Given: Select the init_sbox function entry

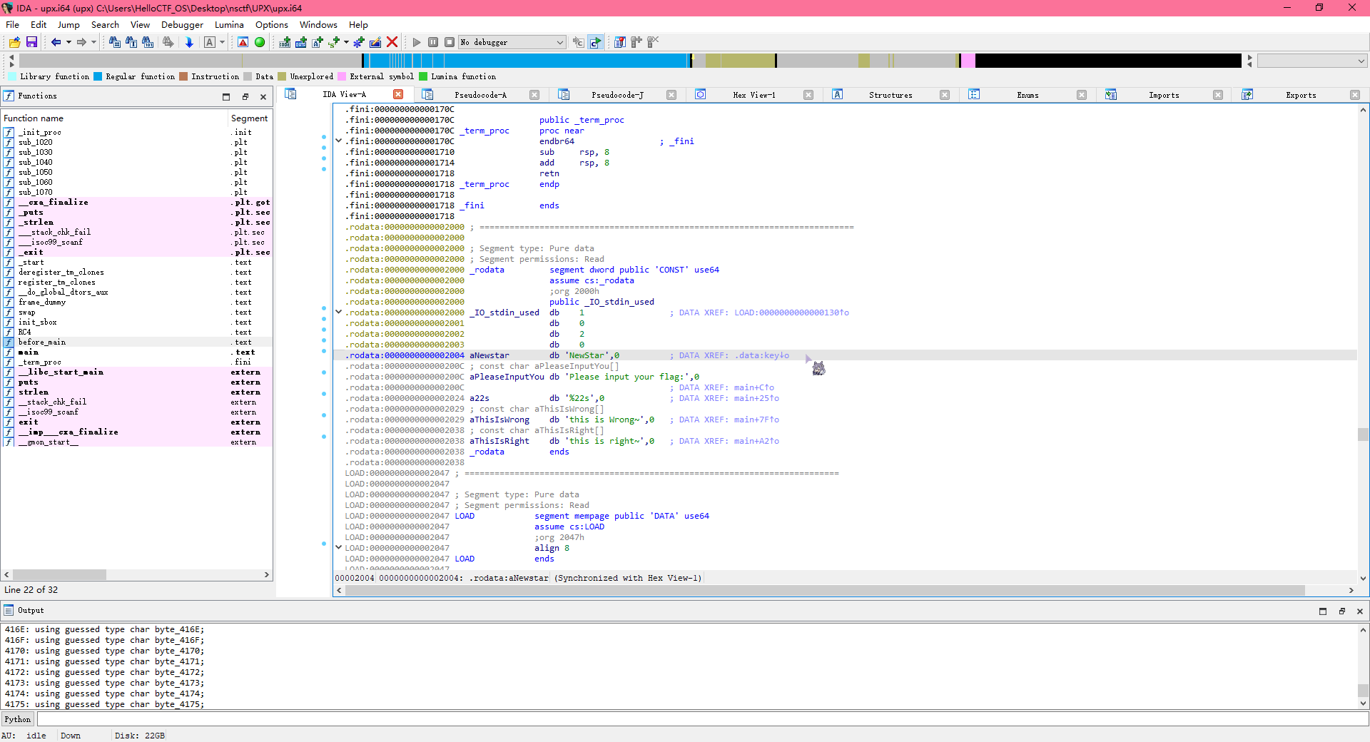Looking at the screenshot, I should click(x=37, y=322).
